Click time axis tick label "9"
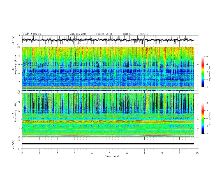The height and width of the screenshot is (172, 222). pos(179,153)
